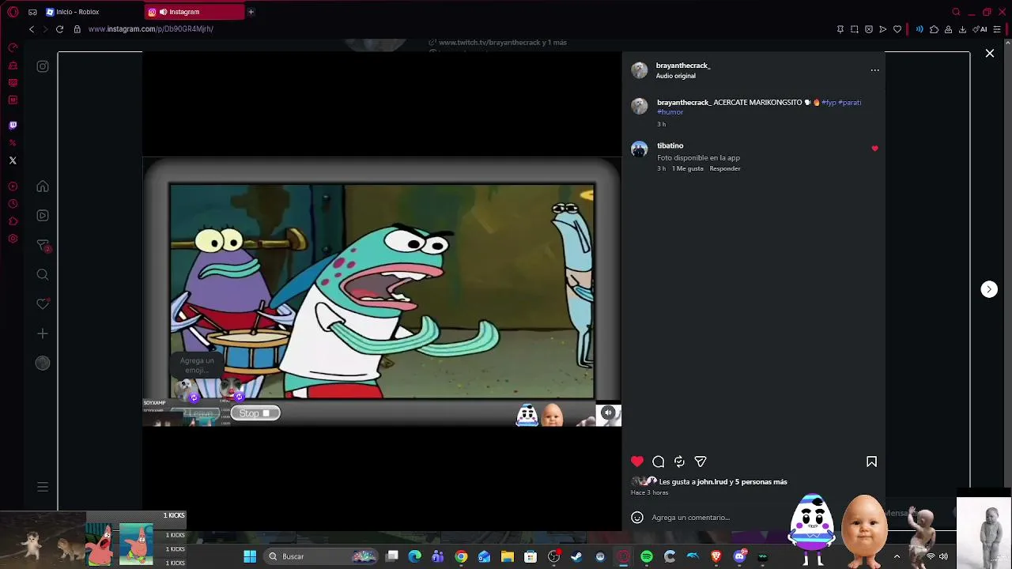The image size is (1012, 569).
Task: Go back using browser back arrow
Action: tap(32, 29)
